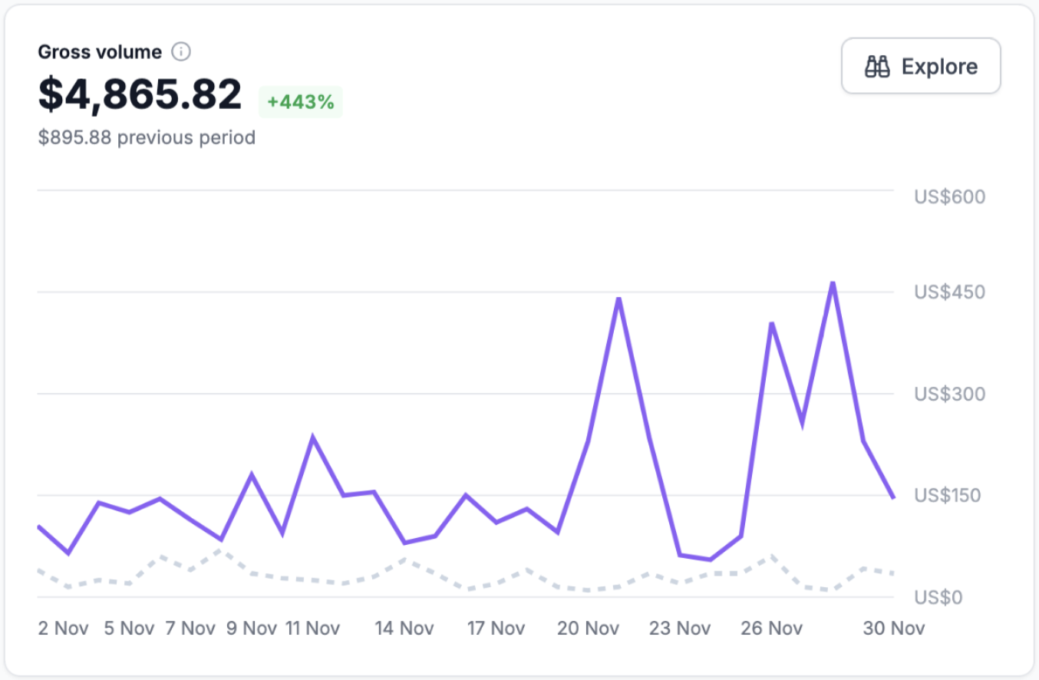Toggle the +443% change indicator
Screen dimensions: 1039x680
point(300,101)
